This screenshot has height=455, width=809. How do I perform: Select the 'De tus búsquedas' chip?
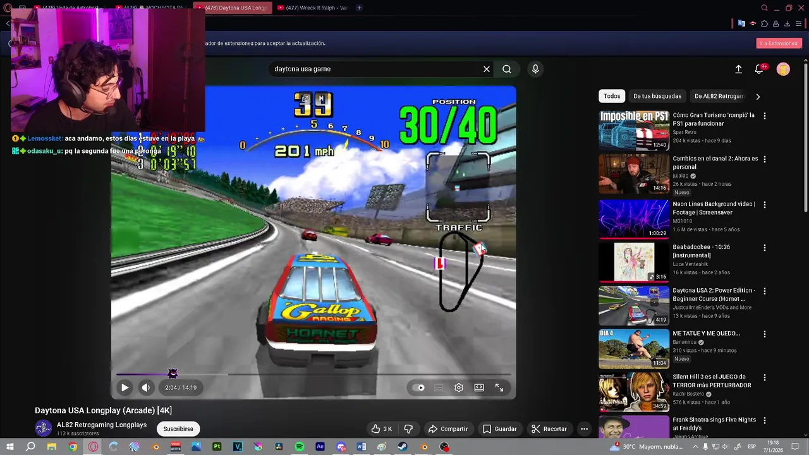click(657, 96)
